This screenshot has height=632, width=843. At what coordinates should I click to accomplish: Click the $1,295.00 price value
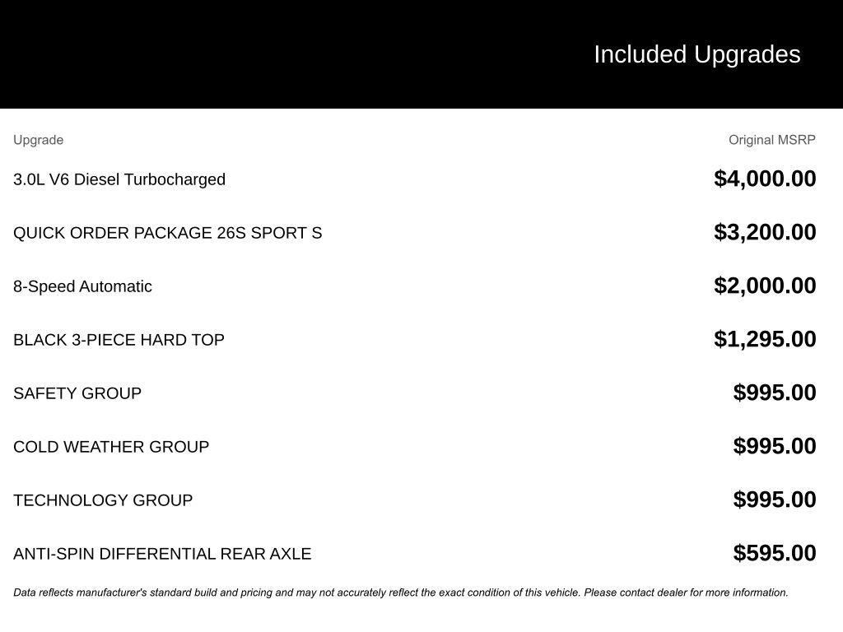tap(765, 339)
